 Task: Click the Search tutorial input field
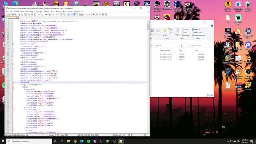pyautogui.click(x=198, y=46)
